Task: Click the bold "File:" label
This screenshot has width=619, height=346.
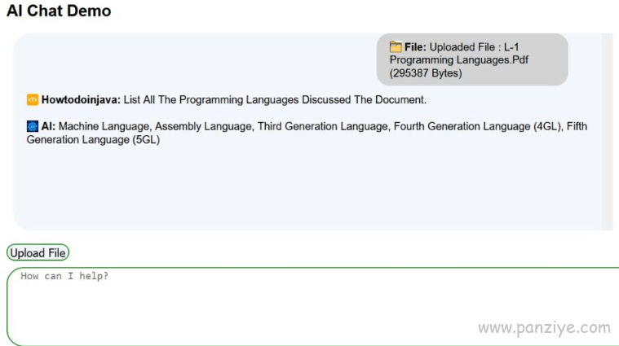Action: (415, 47)
